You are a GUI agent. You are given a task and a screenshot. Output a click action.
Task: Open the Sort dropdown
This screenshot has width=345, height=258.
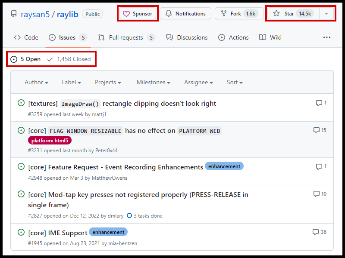[235, 82]
